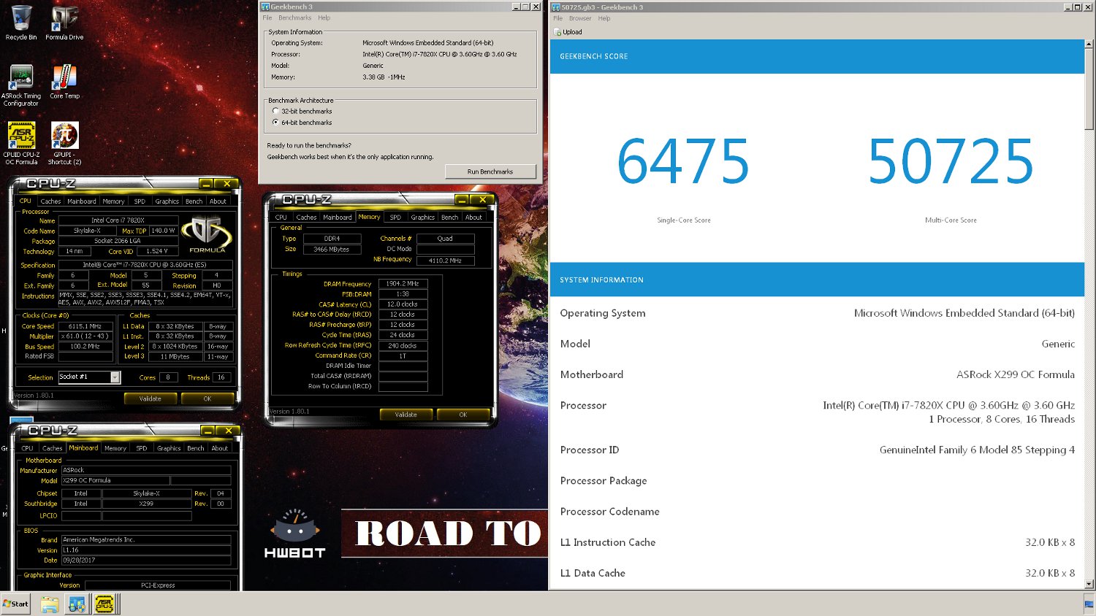The height and width of the screenshot is (616, 1096).
Task: Click the single-core score 6475
Action: point(683,161)
